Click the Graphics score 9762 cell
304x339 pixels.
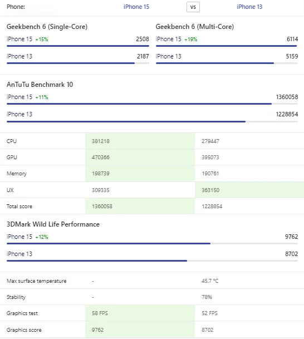pos(140,330)
